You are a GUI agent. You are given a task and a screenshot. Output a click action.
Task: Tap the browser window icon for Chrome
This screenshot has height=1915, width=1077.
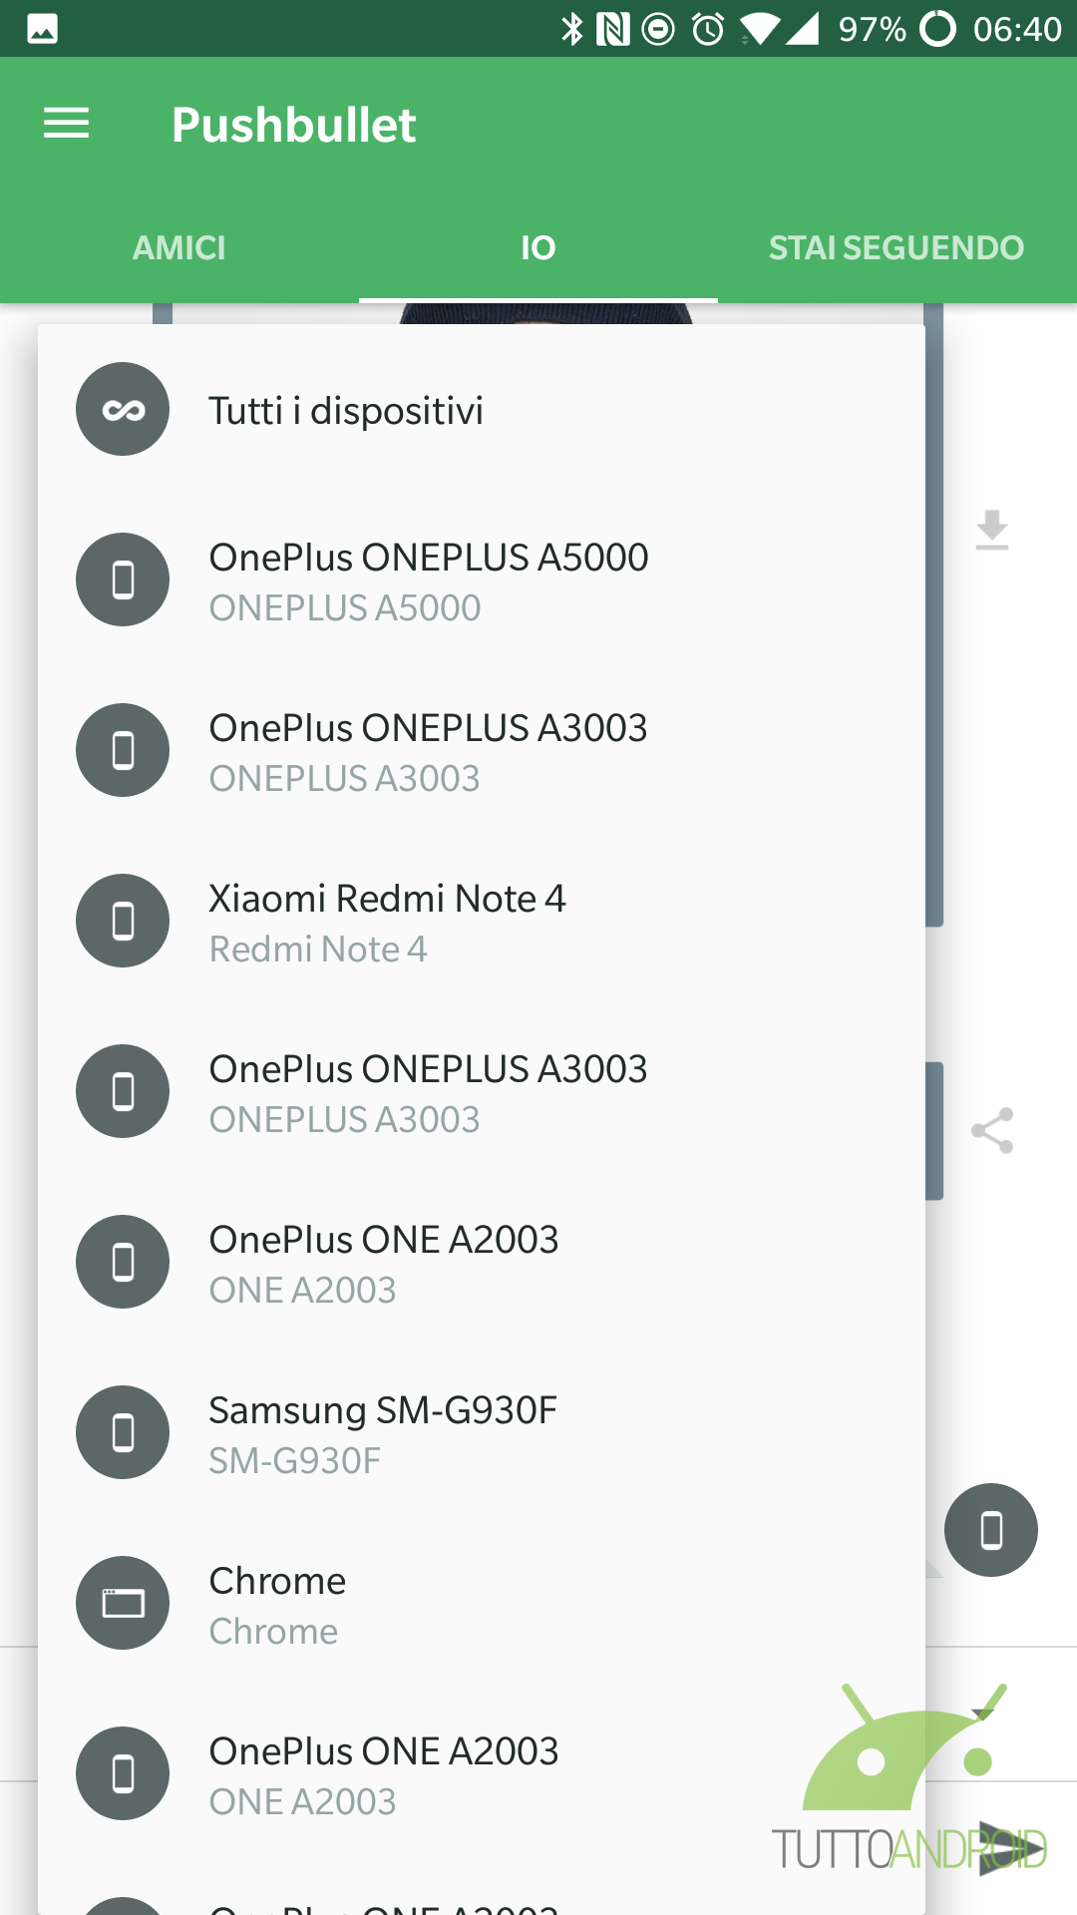point(123,1603)
